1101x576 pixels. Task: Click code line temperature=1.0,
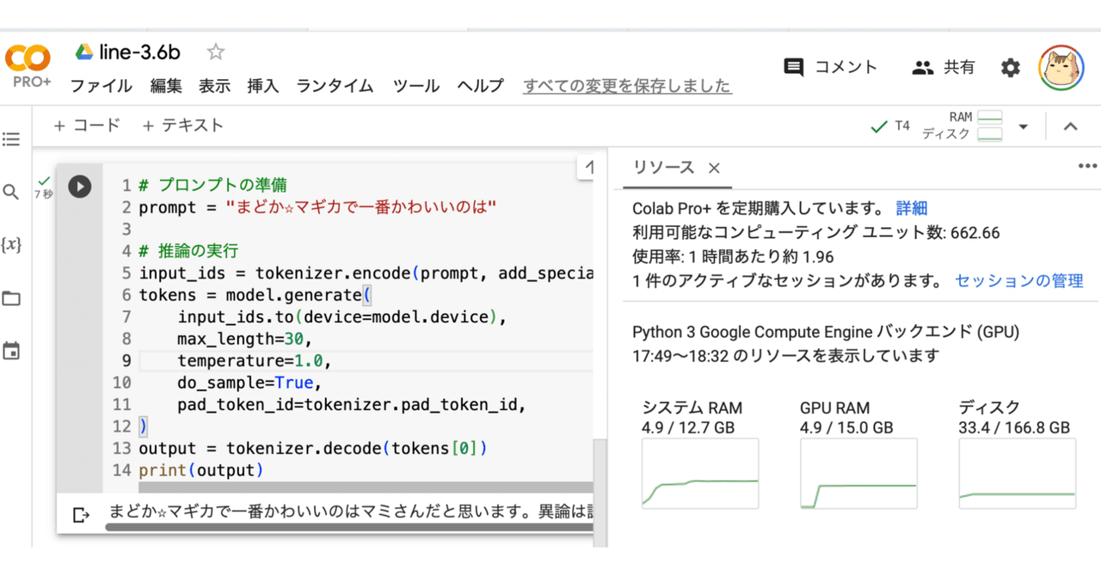pyautogui.click(x=254, y=360)
